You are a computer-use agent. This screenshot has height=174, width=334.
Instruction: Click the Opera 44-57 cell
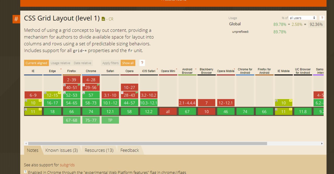pos(129,103)
